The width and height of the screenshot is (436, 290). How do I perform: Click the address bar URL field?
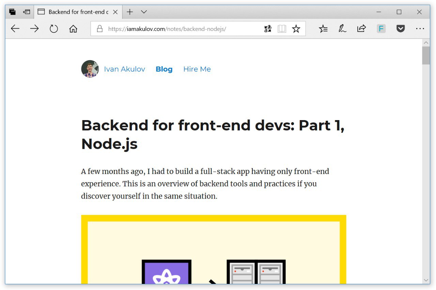[198, 29]
